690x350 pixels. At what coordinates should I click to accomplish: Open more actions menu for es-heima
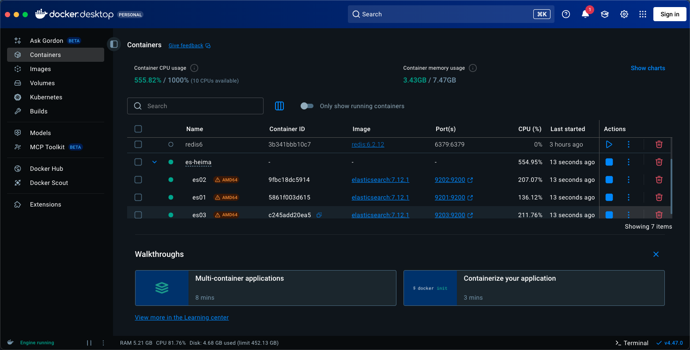point(629,162)
